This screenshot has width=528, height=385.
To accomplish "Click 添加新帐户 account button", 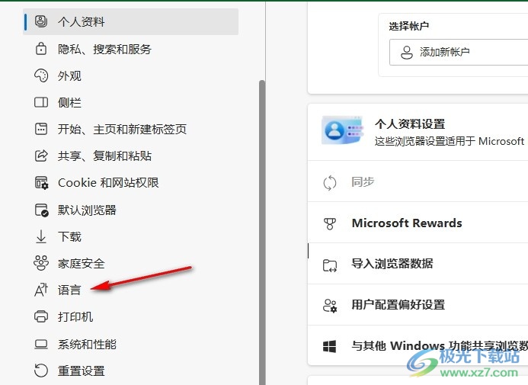I will coord(459,52).
